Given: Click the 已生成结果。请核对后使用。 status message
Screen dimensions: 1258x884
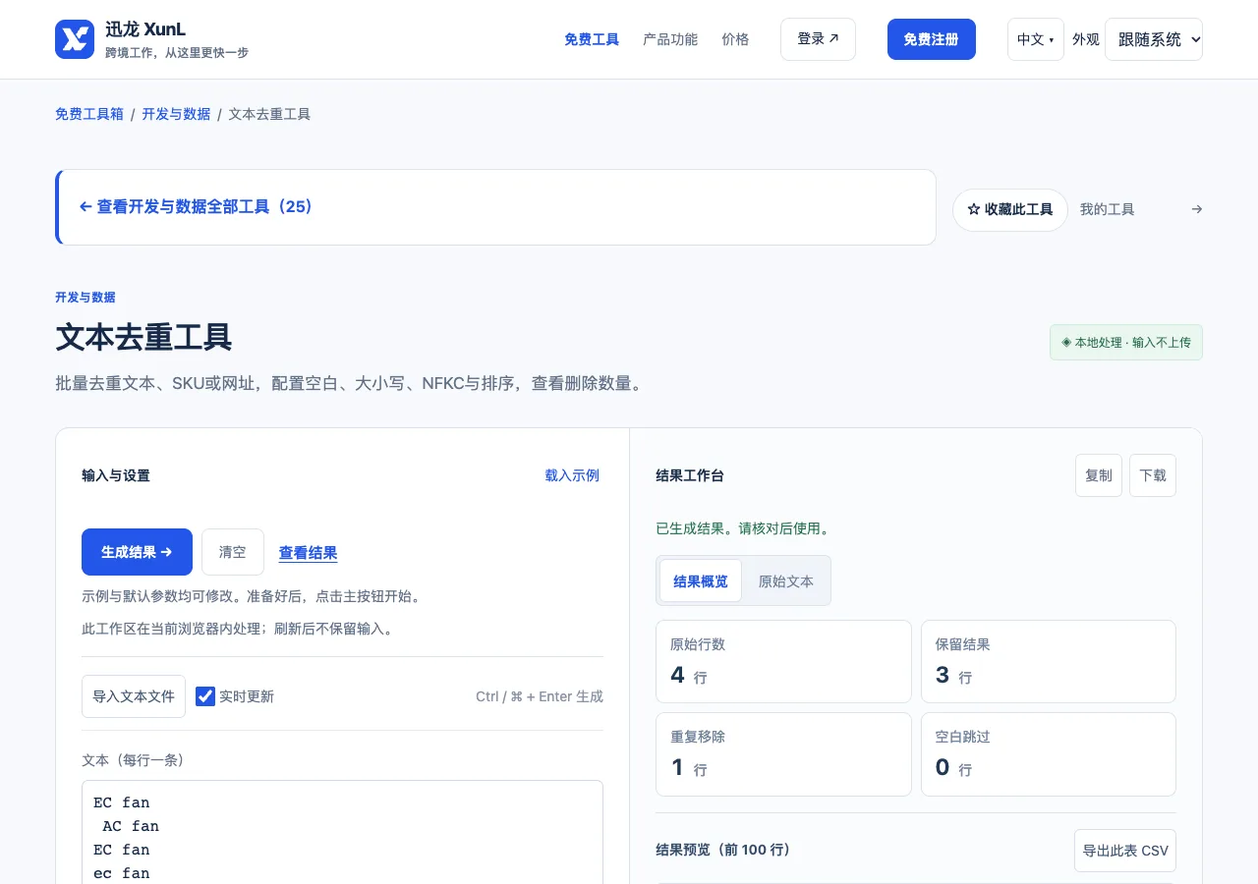Looking at the screenshot, I should [x=744, y=528].
